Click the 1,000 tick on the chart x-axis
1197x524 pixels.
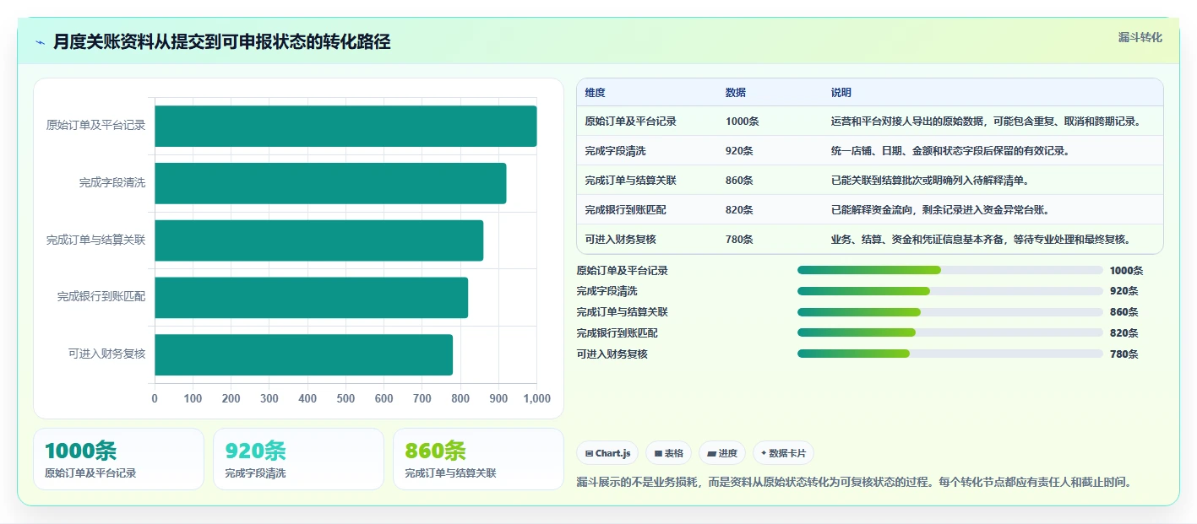(536, 399)
